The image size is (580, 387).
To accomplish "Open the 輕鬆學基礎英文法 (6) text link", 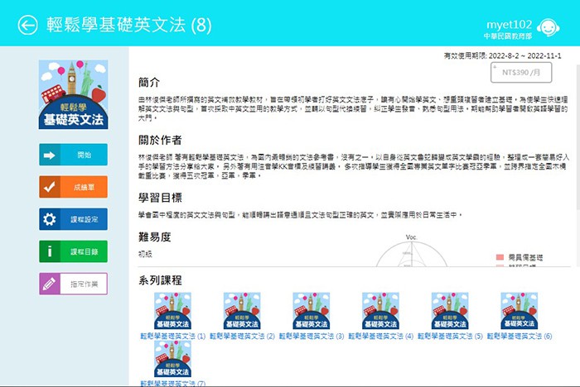I will [520, 337].
